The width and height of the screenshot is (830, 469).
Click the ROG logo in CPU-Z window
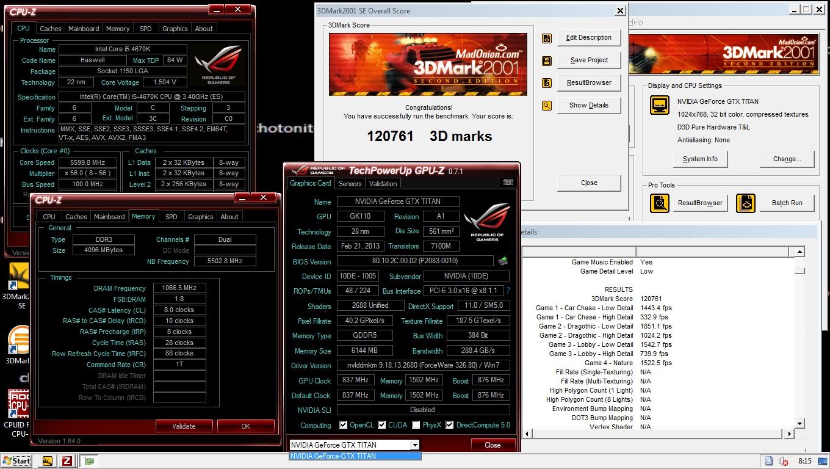(x=220, y=65)
